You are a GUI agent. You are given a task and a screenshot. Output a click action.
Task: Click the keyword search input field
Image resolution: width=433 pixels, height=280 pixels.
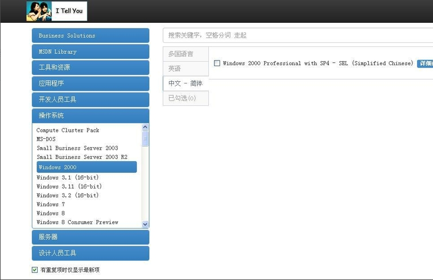click(x=297, y=35)
